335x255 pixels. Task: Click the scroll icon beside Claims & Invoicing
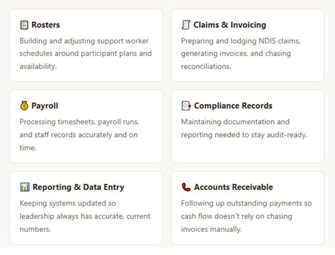(186, 25)
